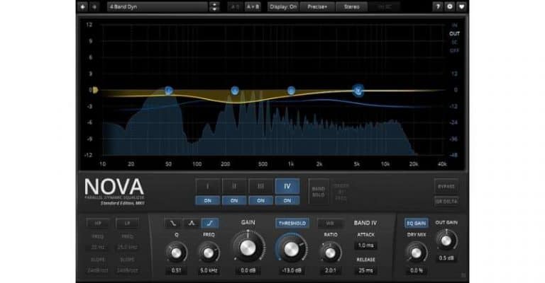Screen dimensions: 545x283
Task: Open the Precise+ quality dropdown
Action: pyautogui.click(x=317, y=6)
